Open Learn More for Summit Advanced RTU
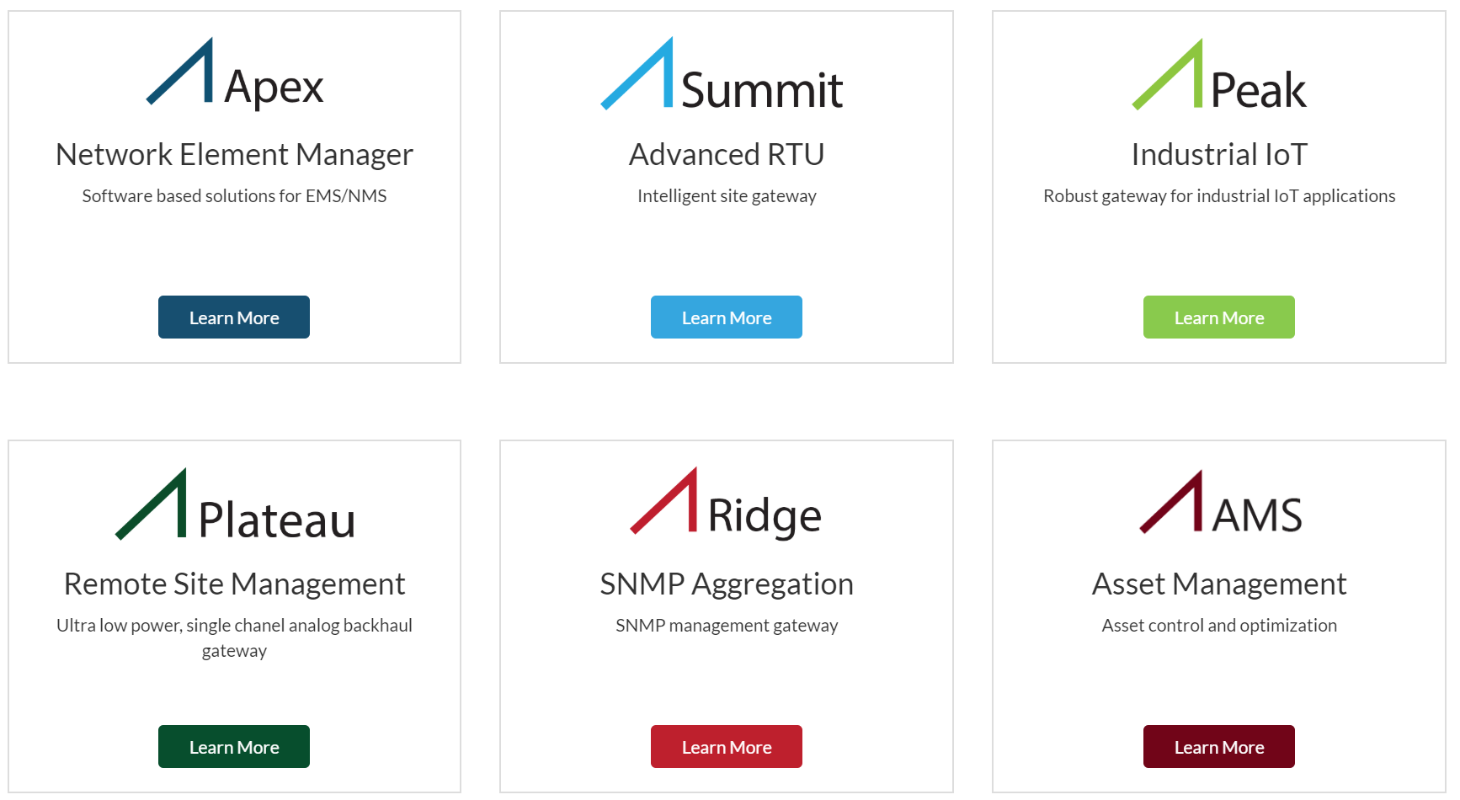This screenshot has width=1460, height=800. pyautogui.click(x=727, y=317)
